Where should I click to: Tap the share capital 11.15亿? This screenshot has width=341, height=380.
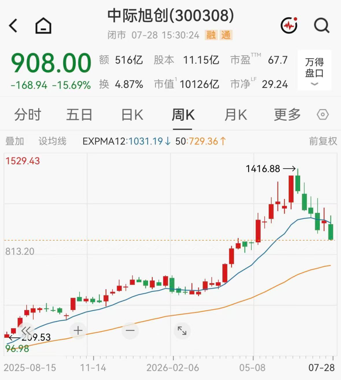(201, 60)
